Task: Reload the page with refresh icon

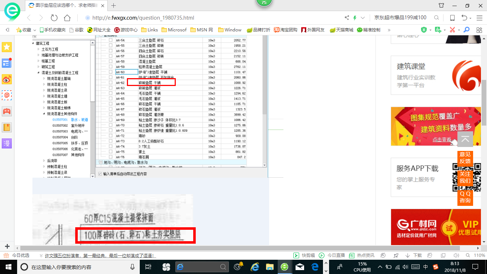Action: tap(54, 18)
